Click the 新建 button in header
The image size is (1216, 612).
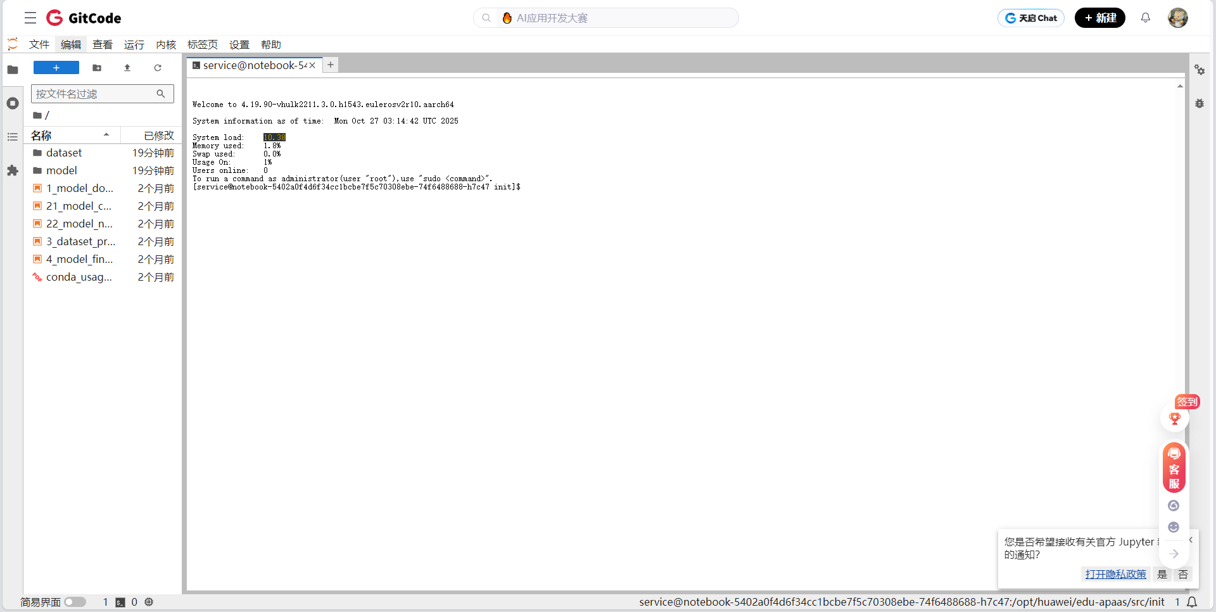1100,18
